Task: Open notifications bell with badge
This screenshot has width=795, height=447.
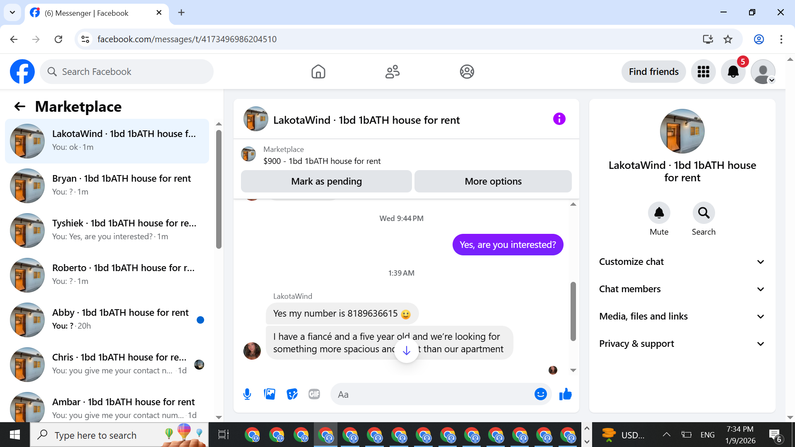Action: pyautogui.click(x=733, y=72)
